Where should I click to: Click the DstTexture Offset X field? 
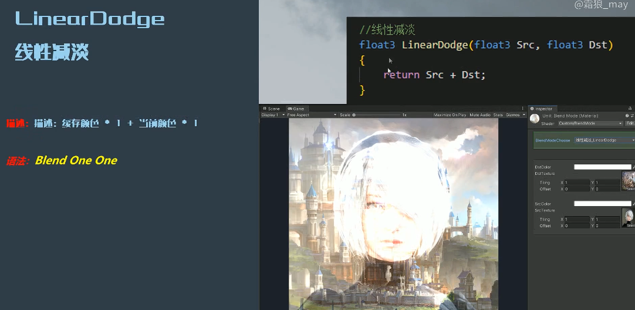577,189
